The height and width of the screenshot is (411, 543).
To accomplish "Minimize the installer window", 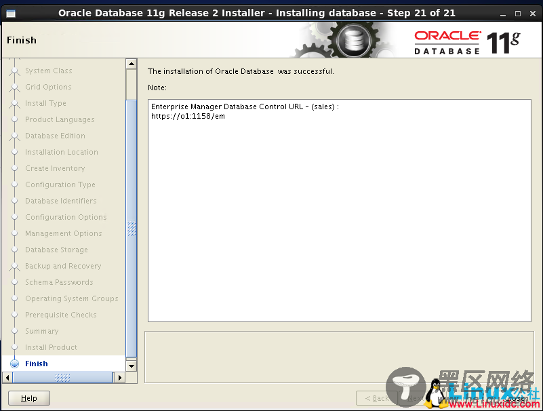I will pos(503,14).
